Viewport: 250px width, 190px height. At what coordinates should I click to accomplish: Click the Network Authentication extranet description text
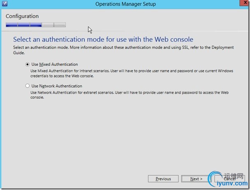click(x=130, y=95)
